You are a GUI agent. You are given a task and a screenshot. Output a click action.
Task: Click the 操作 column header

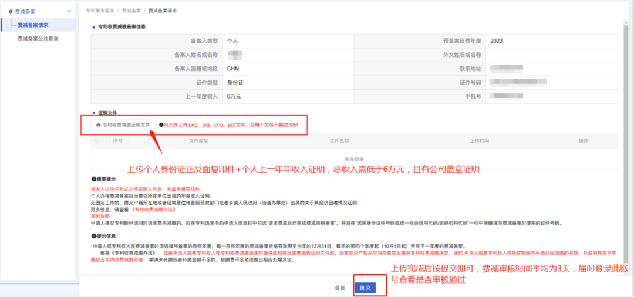pyautogui.click(x=583, y=141)
